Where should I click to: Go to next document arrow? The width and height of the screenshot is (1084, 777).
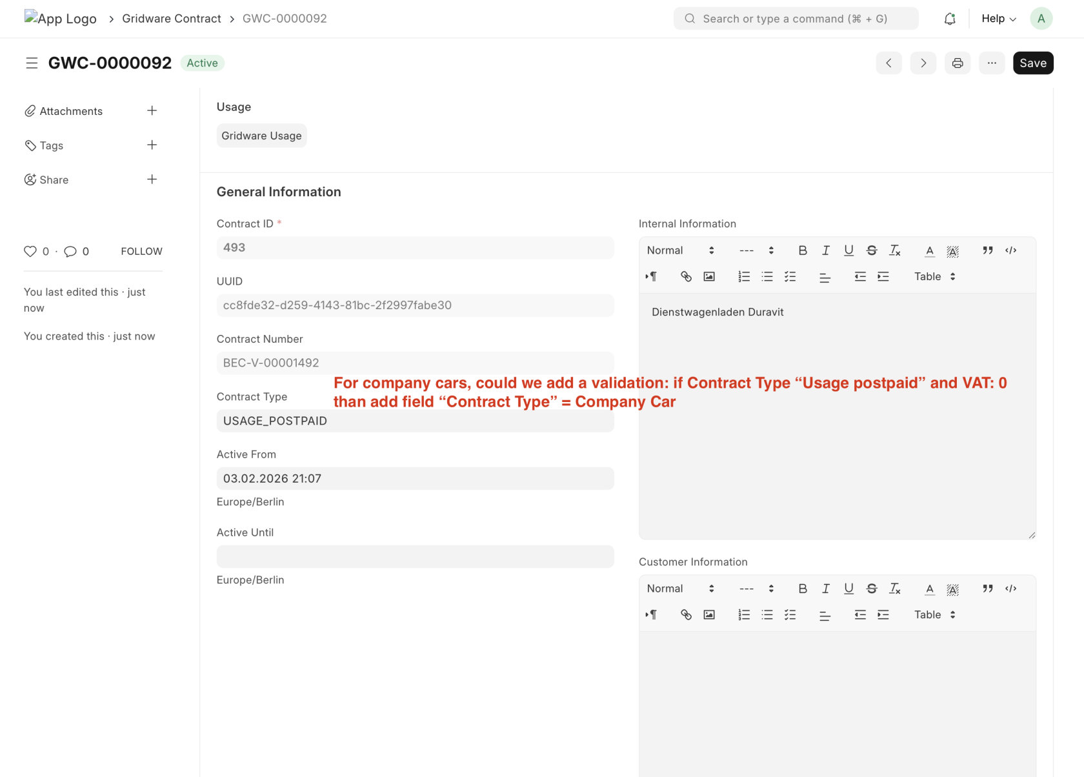(x=923, y=63)
